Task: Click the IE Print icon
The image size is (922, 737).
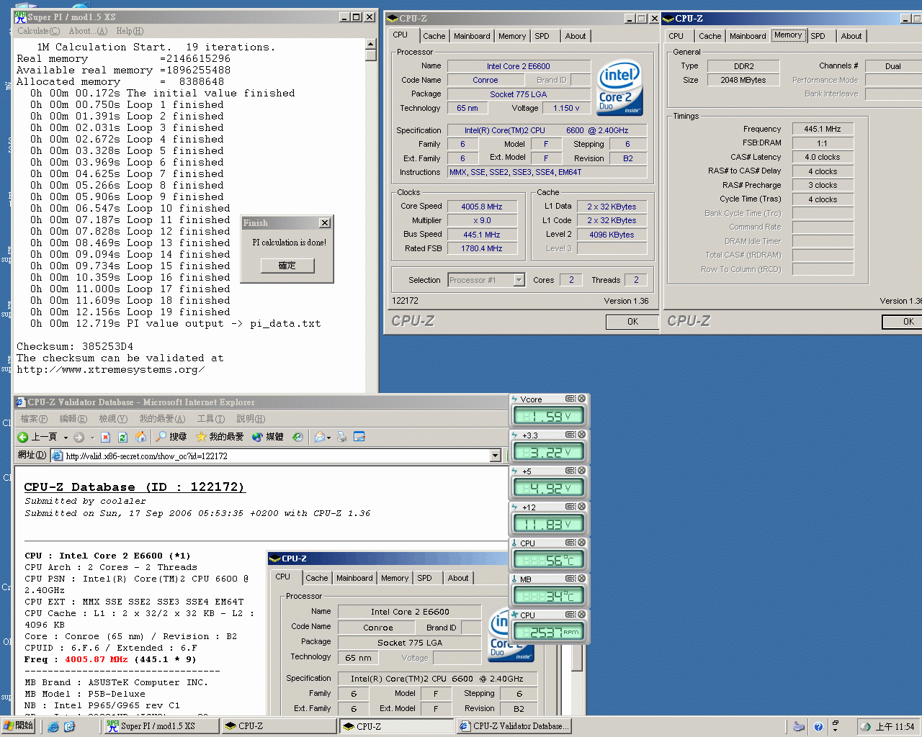Action: coord(342,437)
